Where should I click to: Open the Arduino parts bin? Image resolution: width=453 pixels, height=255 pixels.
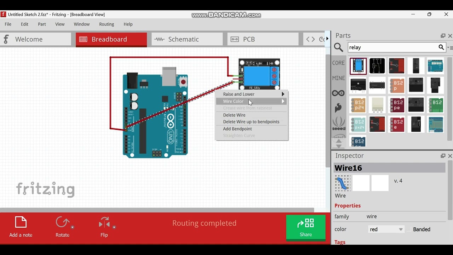pos(338,93)
